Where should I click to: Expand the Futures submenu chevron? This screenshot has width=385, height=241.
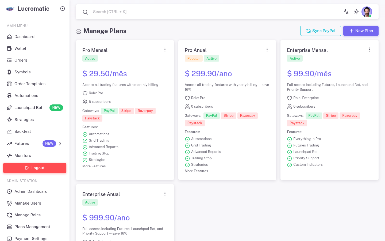(x=60, y=144)
